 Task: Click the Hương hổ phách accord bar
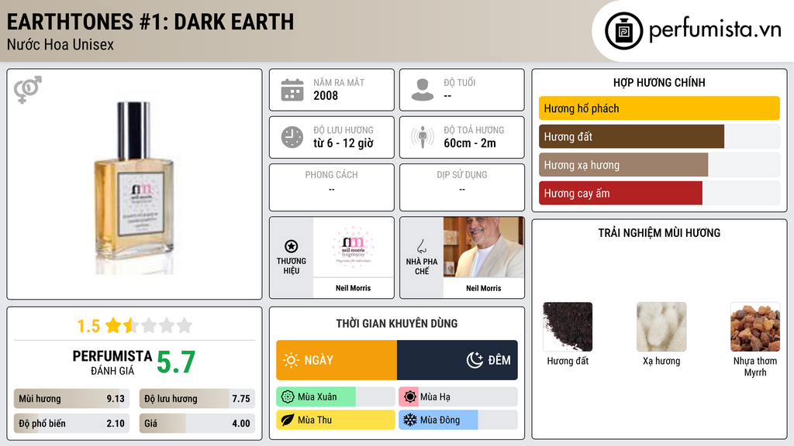(659, 108)
